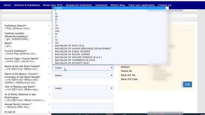The height and width of the screenshot is (115, 205).
Task: Click the Mobile No label
Action: (x=127, y=71)
